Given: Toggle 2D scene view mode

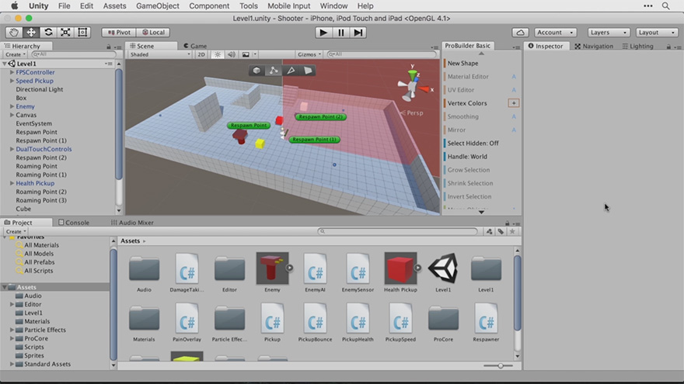Looking at the screenshot, I should tap(201, 54).
